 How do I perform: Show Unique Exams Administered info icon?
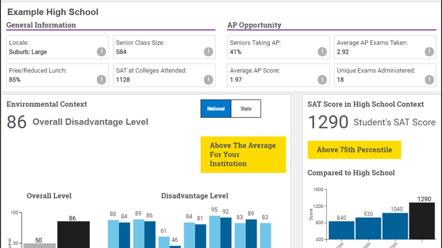pyautogui.click(x=429, y=80)
